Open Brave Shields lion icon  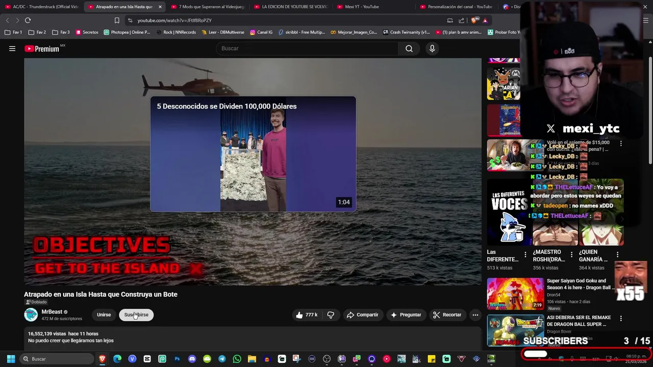coord(474,20)
